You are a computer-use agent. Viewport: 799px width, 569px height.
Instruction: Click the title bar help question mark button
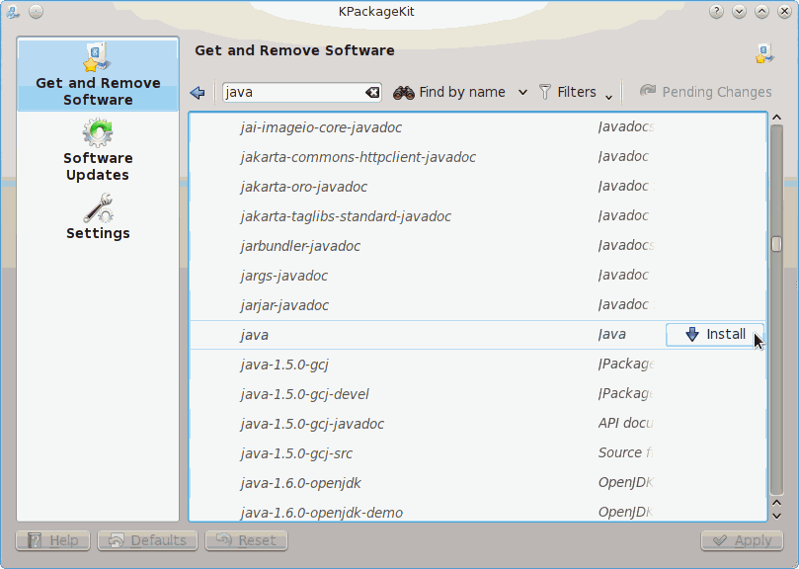pyautogui.click(x=716, y=11)
